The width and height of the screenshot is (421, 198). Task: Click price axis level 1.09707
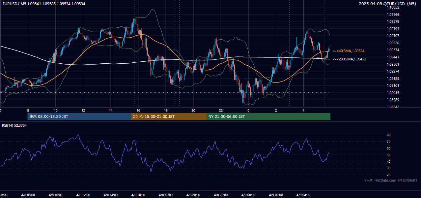point(393,36)
